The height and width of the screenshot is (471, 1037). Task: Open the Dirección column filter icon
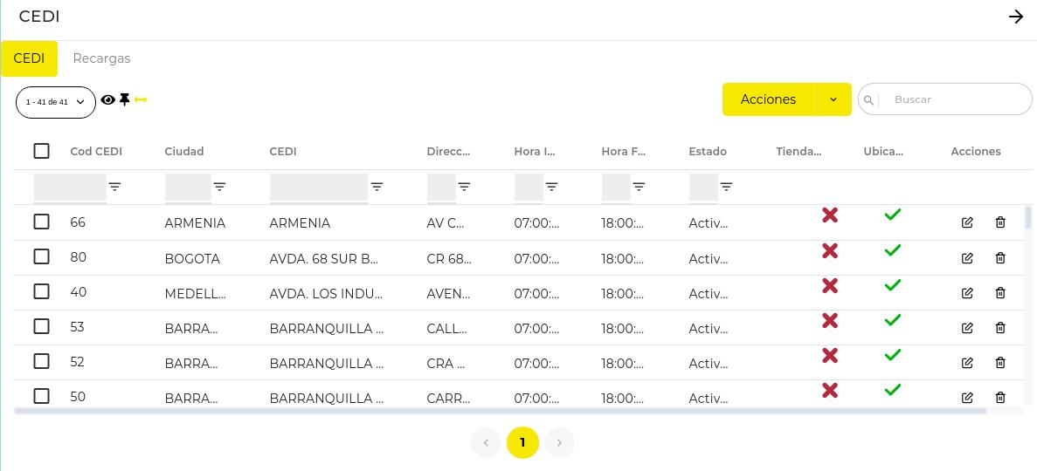point(464,187)
